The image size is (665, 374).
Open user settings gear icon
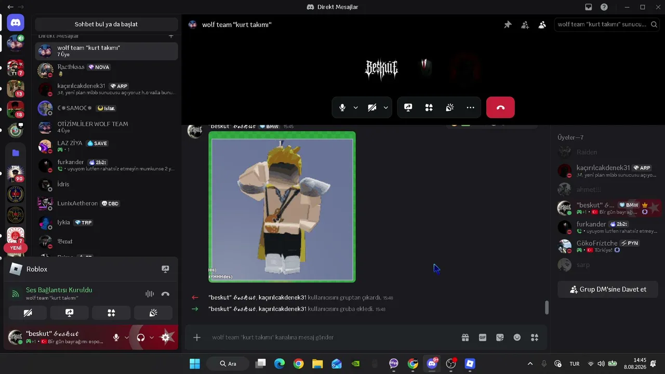[165, 338]
